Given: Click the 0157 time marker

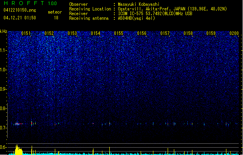Looking at the screenshot, I should coord(165,33).
